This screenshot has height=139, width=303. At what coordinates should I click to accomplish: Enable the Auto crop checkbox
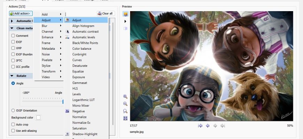(13, 124)
